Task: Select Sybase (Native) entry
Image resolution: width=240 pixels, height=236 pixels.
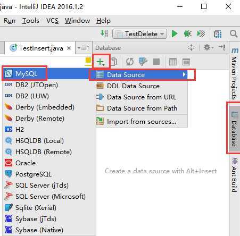Action: 49,230
